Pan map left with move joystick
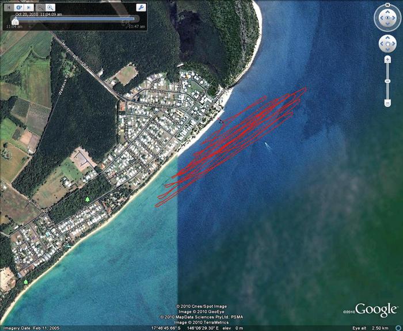Viewport: 403px width, 331px height. click(381, 44)
